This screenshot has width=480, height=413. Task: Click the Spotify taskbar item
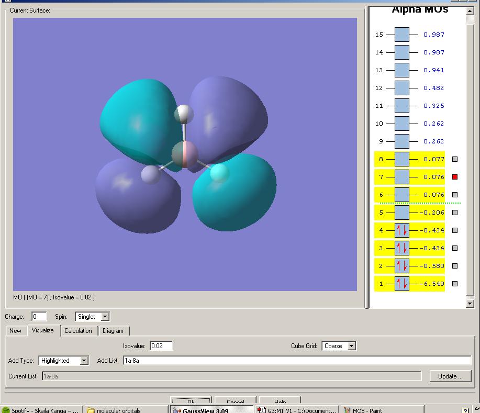[x=41, y=410]
